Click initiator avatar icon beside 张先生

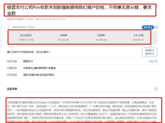[9, 27]
